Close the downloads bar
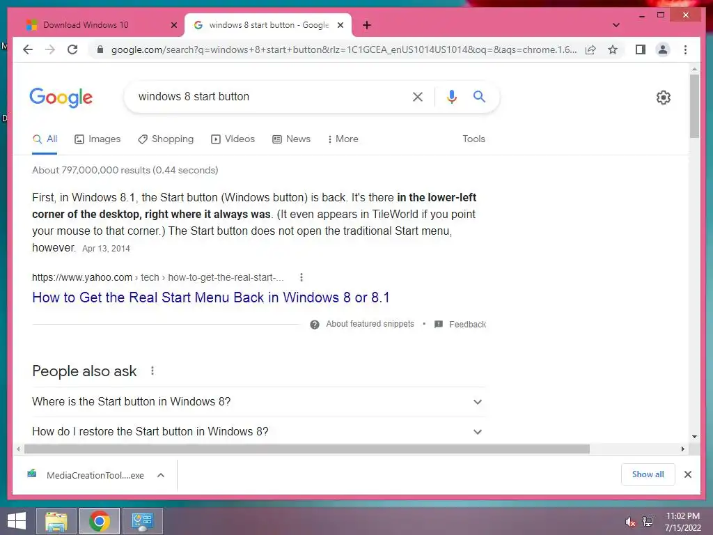Viewport: 713px width, 535px height. tap(687, 474)
